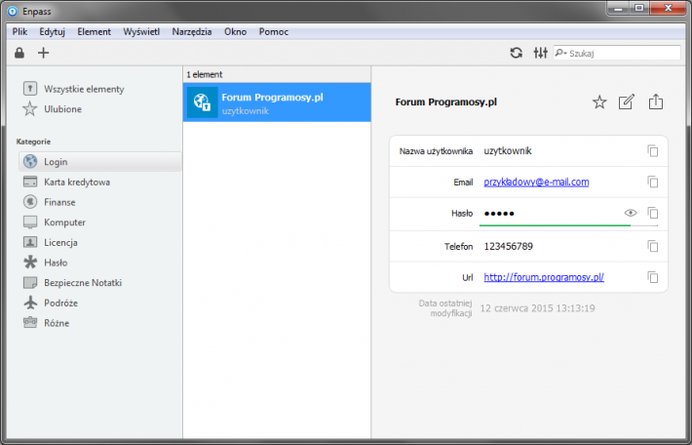Open the Okno menu
692x445 pixels.
235,32
